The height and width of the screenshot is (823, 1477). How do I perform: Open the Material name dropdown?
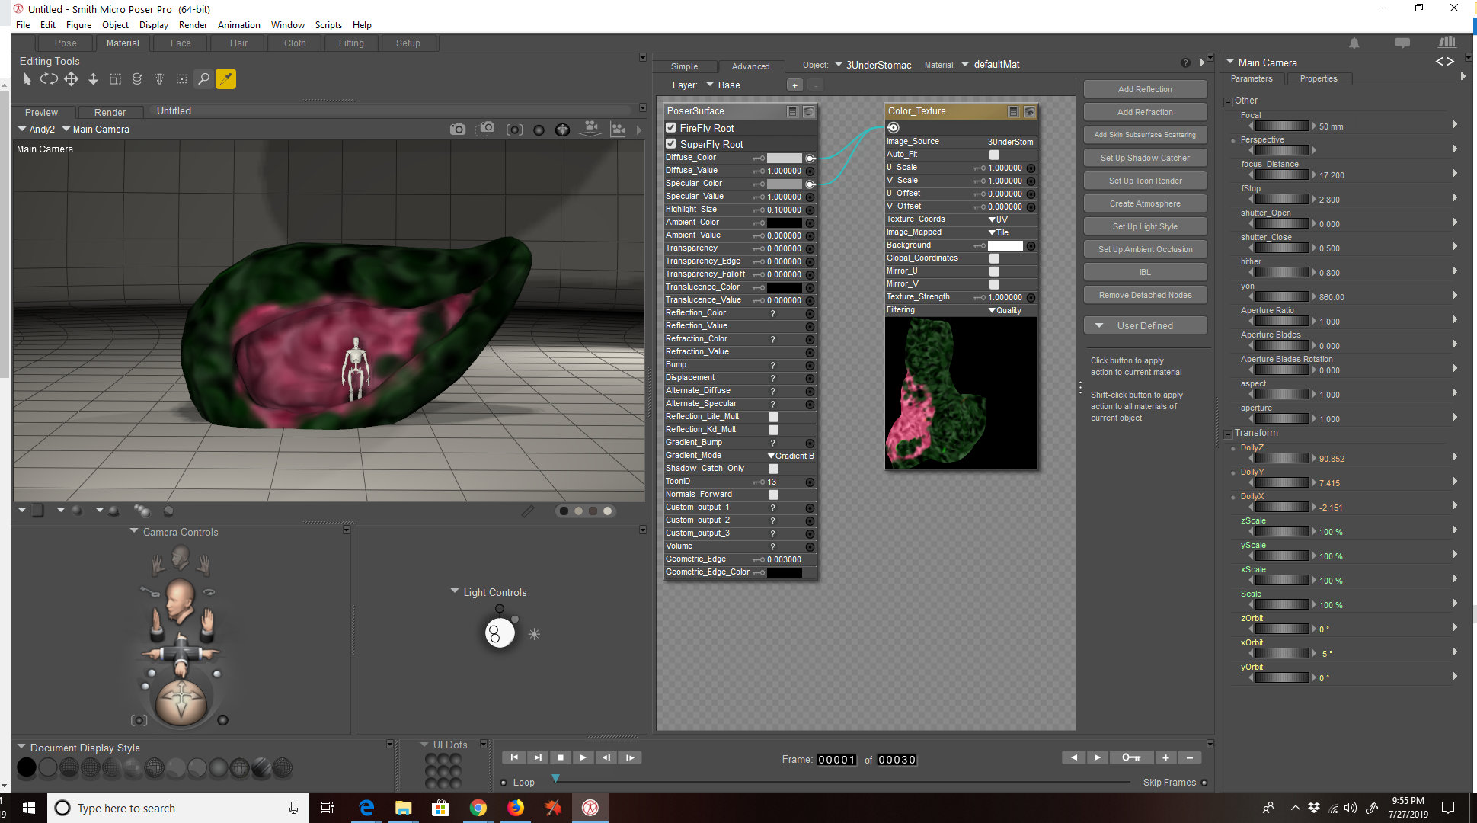click(x=965, y=65)
